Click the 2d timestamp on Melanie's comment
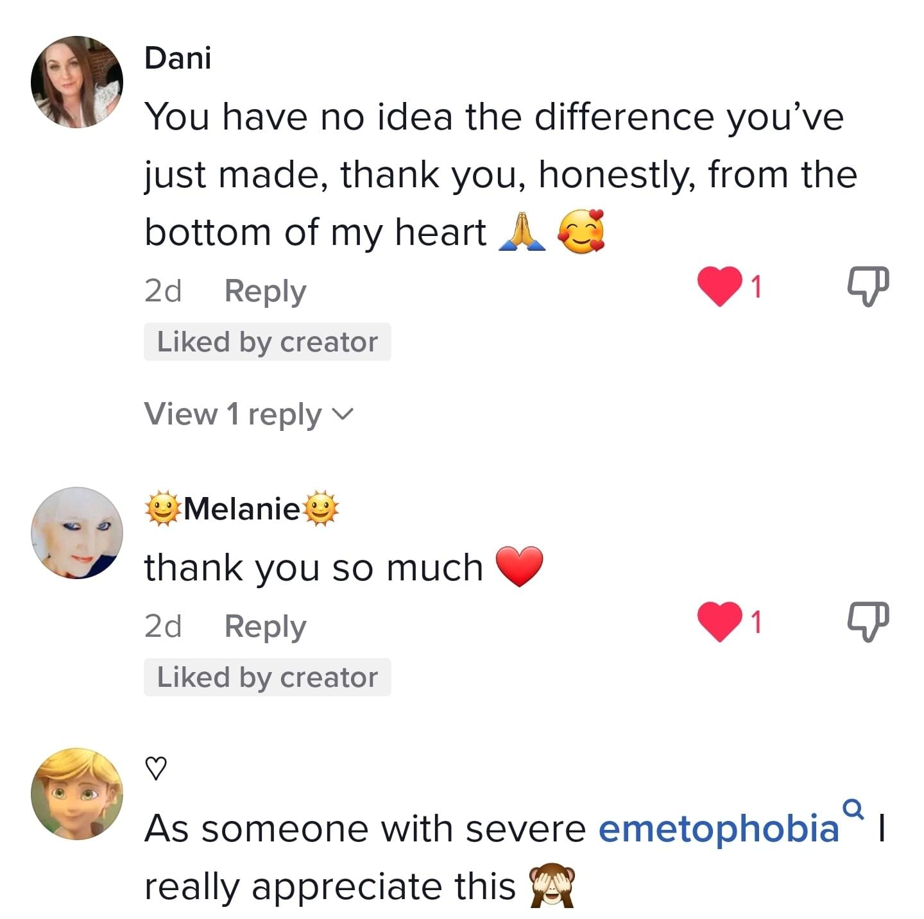 coord(163,627)
